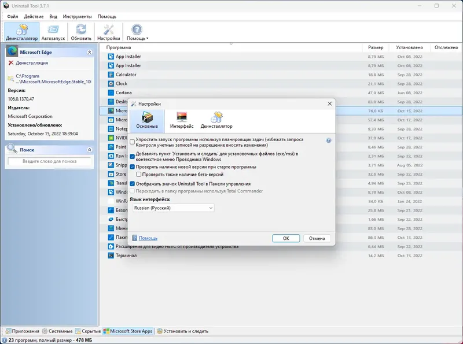
Task: Open the Вид menu
Action: pyautogui.click(x=53, y=17)
